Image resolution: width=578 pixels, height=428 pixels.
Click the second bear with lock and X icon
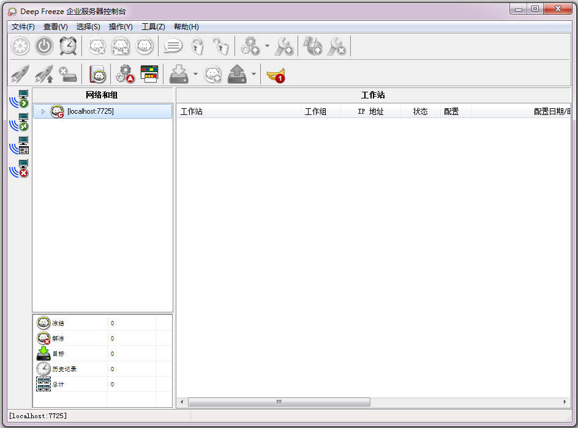(x=121, y=46)
